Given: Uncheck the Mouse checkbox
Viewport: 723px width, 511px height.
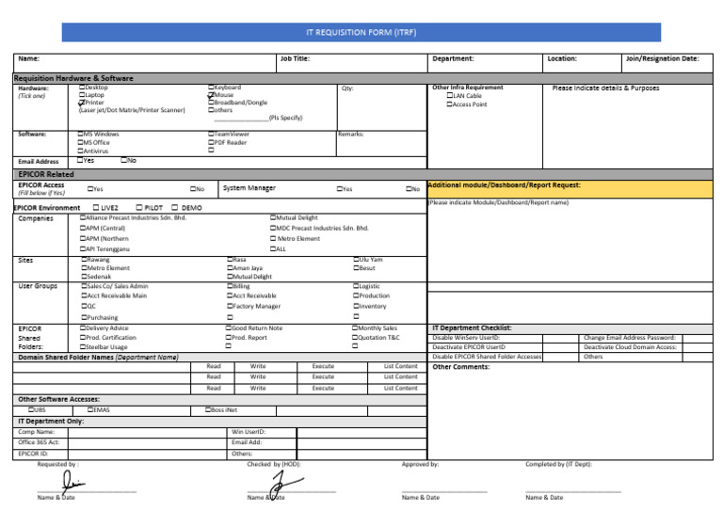Looking at the screenshot, I should pos(211,94).
